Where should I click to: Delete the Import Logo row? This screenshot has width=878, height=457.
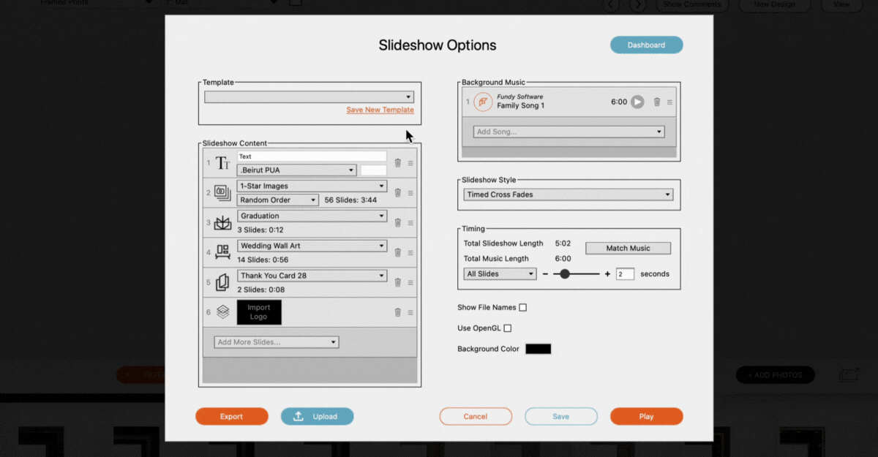(x=398, y=312)
